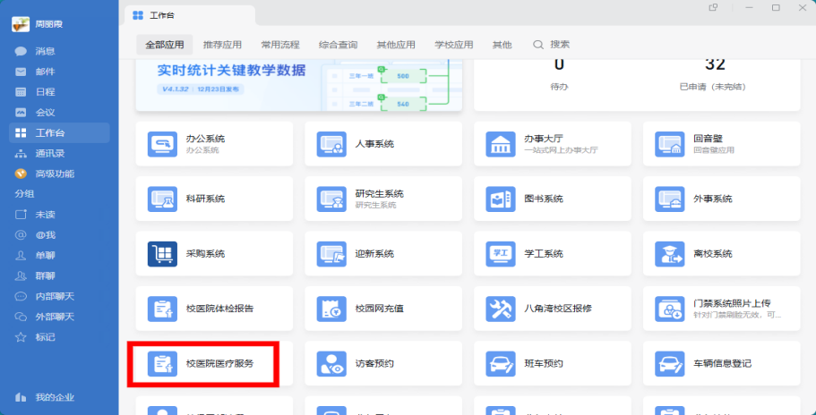Image resolution: width=816 pixels, height=415 pixels.
Task: Open 通讯录 in the sidebar
Action: coord(48,153)
